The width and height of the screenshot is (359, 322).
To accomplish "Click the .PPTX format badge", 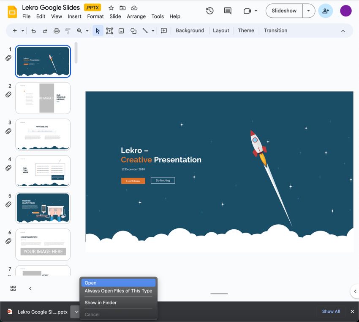I will click(92, 8).
